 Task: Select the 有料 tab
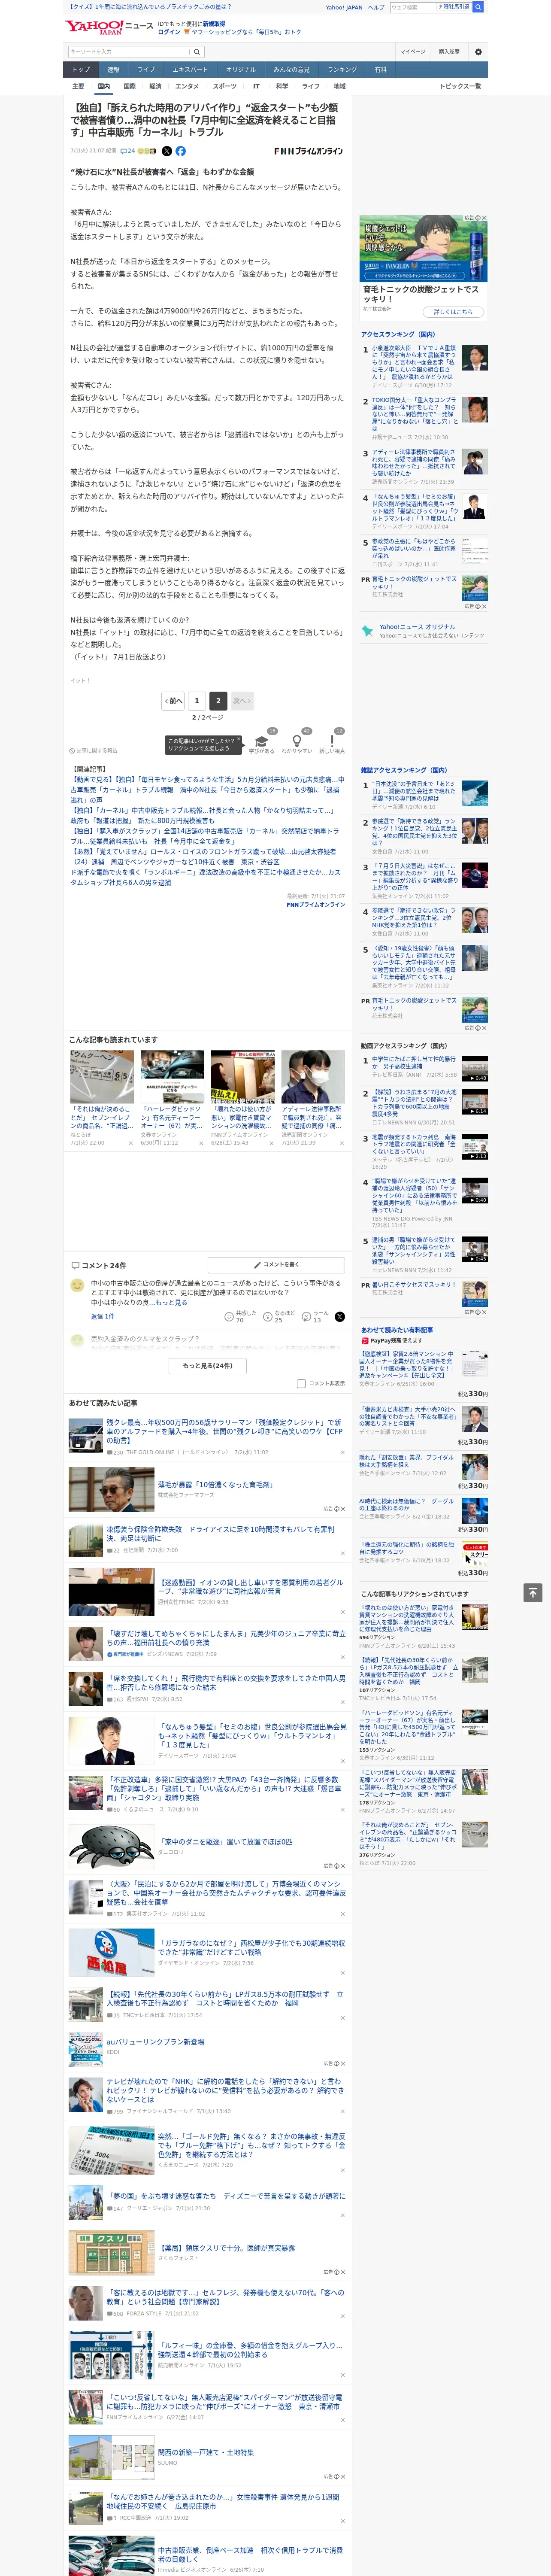[x=380, y=70]
